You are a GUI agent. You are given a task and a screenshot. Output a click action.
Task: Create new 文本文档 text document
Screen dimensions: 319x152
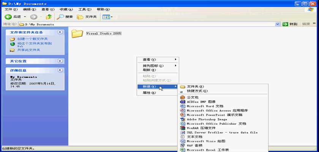223,137
